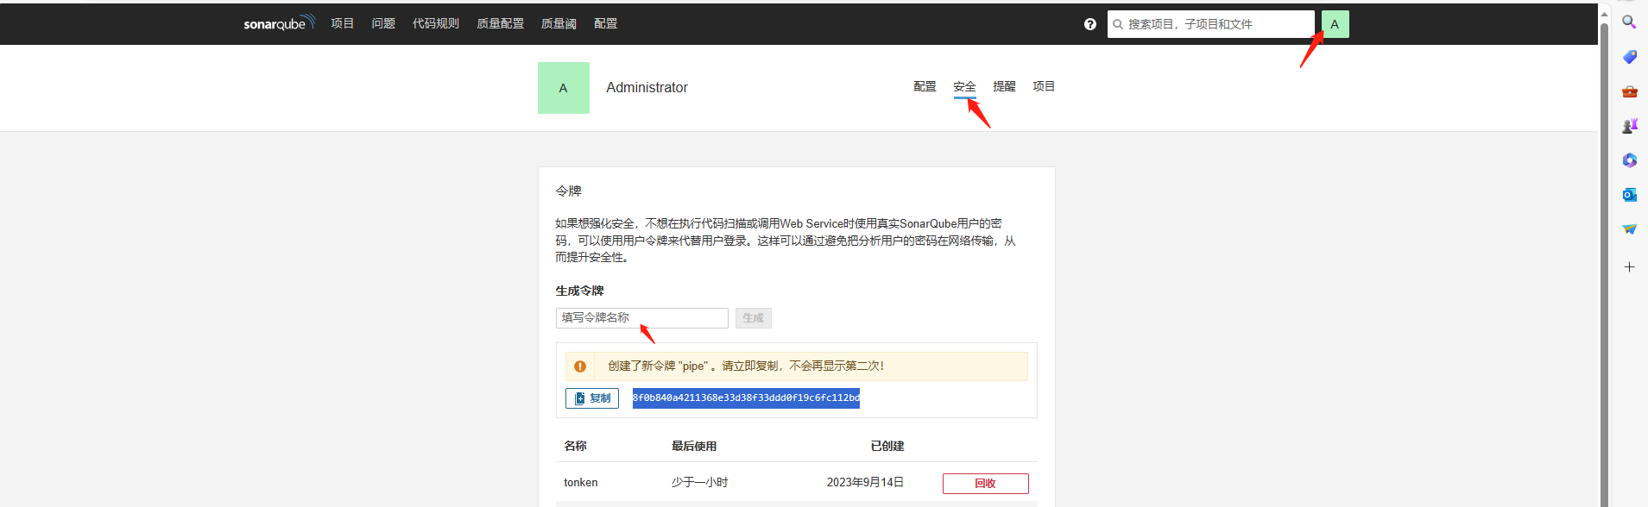Viewport: 1648px width, 507px height.
Task: Click the sidebar search magnifier icon
Action: pos(1629,22)
